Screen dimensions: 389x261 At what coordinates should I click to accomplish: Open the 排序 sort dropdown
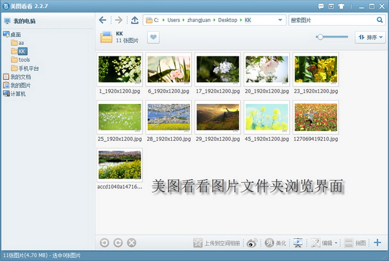pyautogui.click(x=370, y=37)
